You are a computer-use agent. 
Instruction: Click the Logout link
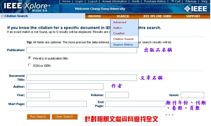[93, 1]
